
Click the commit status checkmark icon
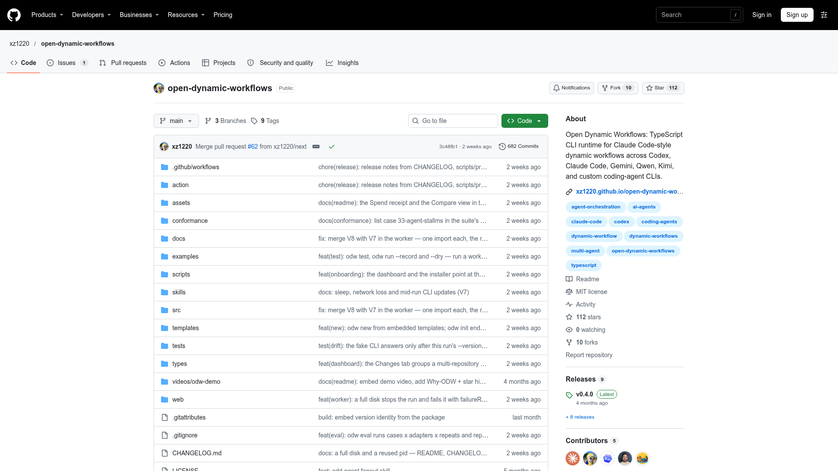[x=332, y=147]
